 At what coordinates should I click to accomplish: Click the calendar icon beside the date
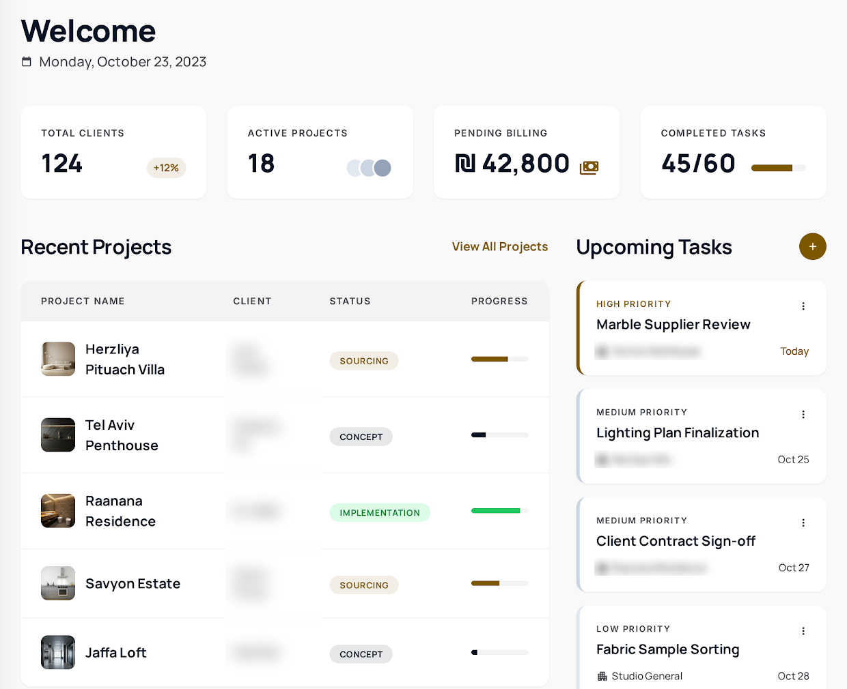(x=27, y=62)
